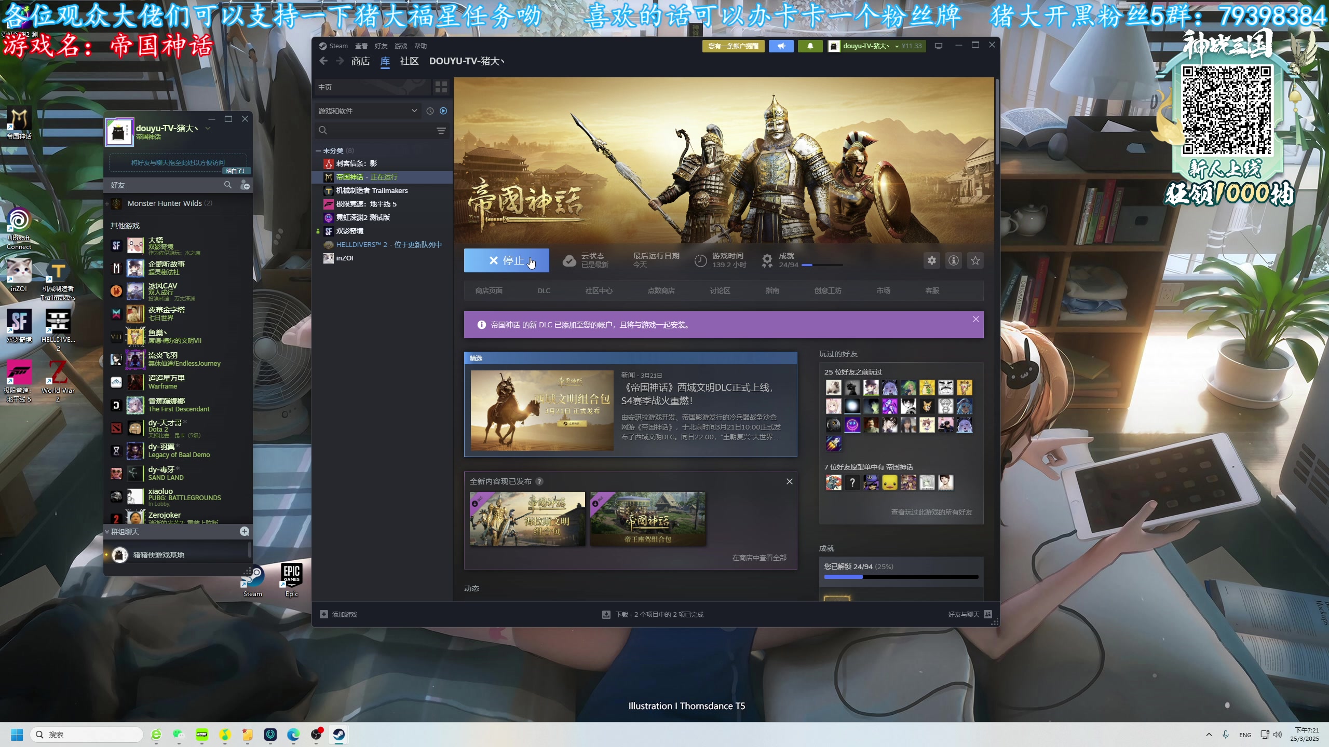Open Friends and Chat icon

(988, 614)
